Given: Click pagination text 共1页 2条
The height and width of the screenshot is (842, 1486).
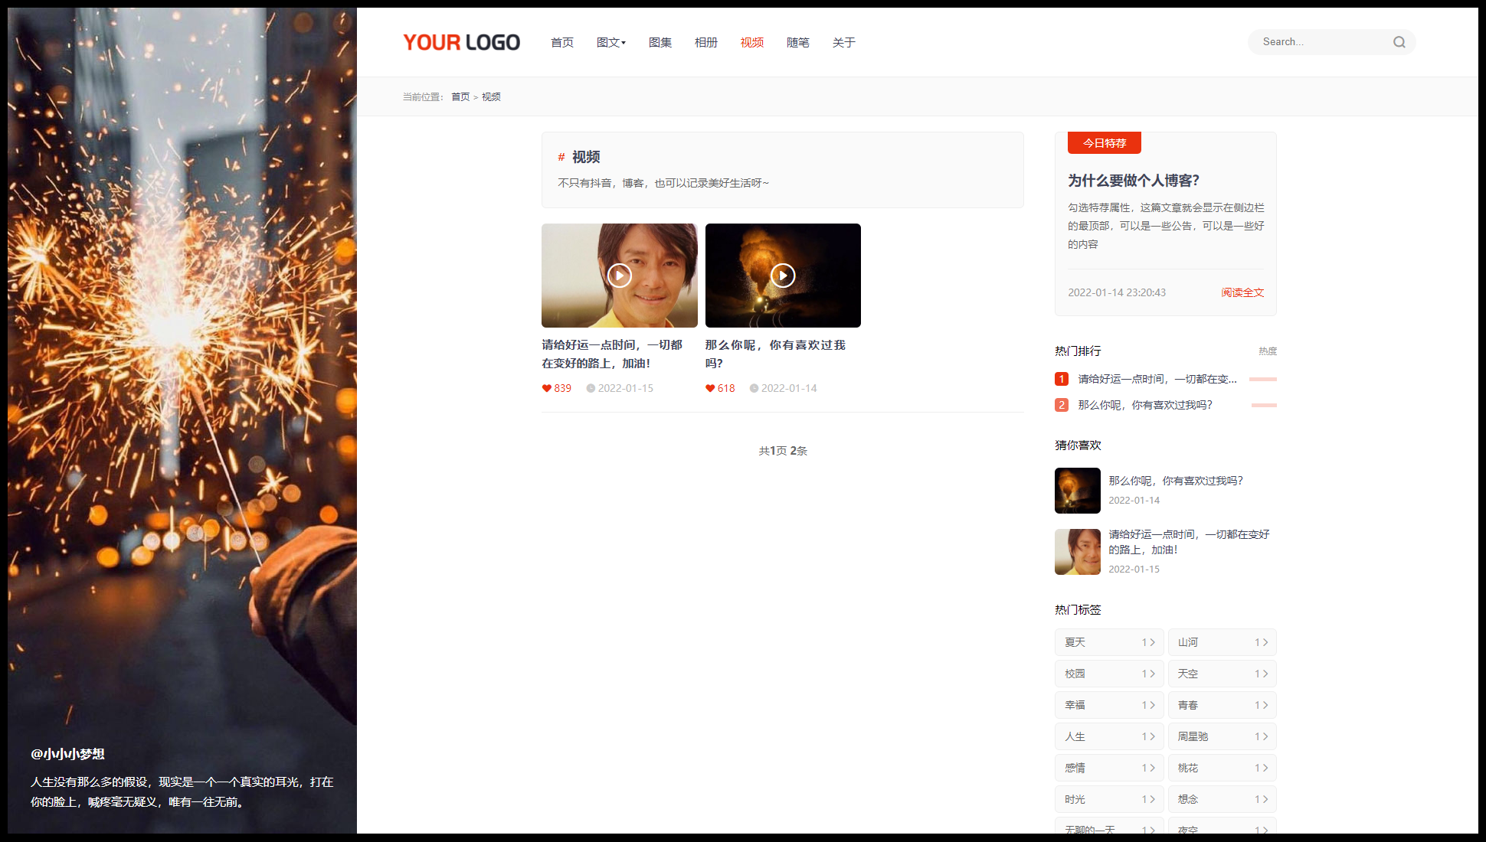Looking at the screenshot, I should (783, 451).
